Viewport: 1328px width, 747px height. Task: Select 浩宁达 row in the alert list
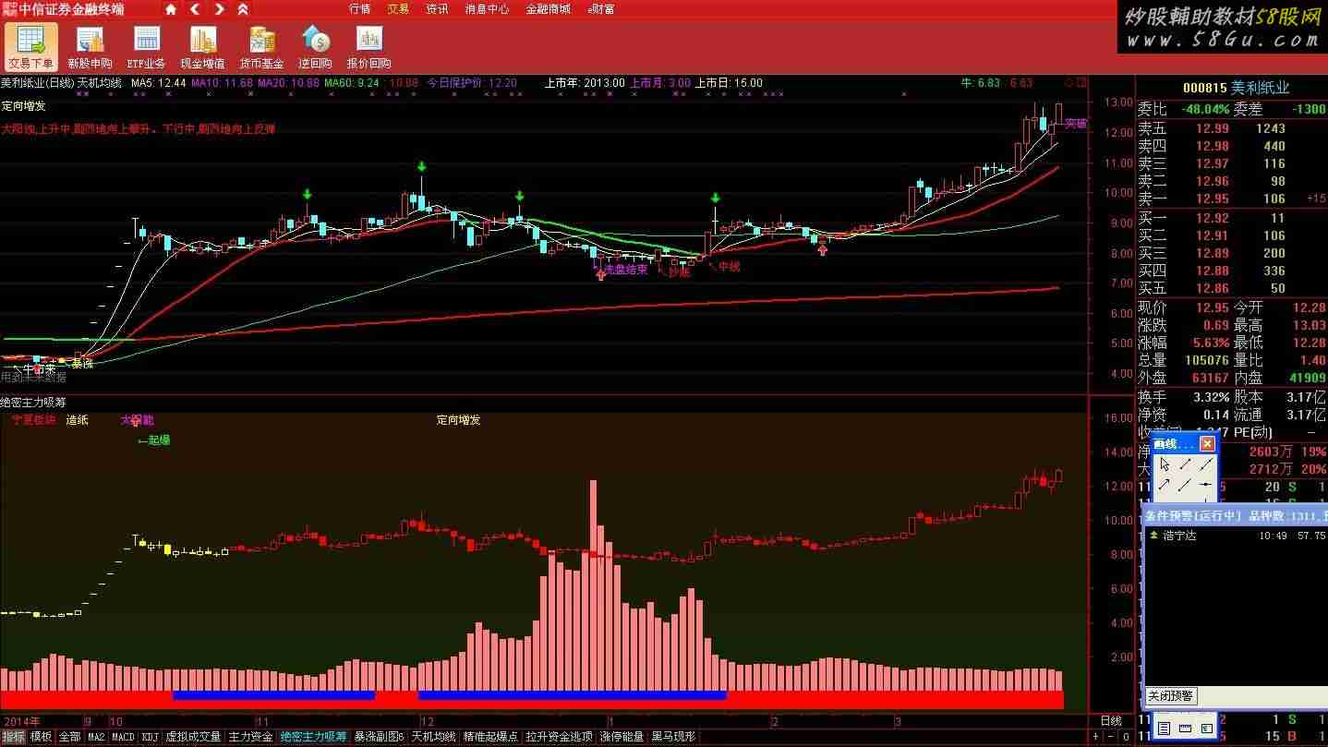(1236, 536)
